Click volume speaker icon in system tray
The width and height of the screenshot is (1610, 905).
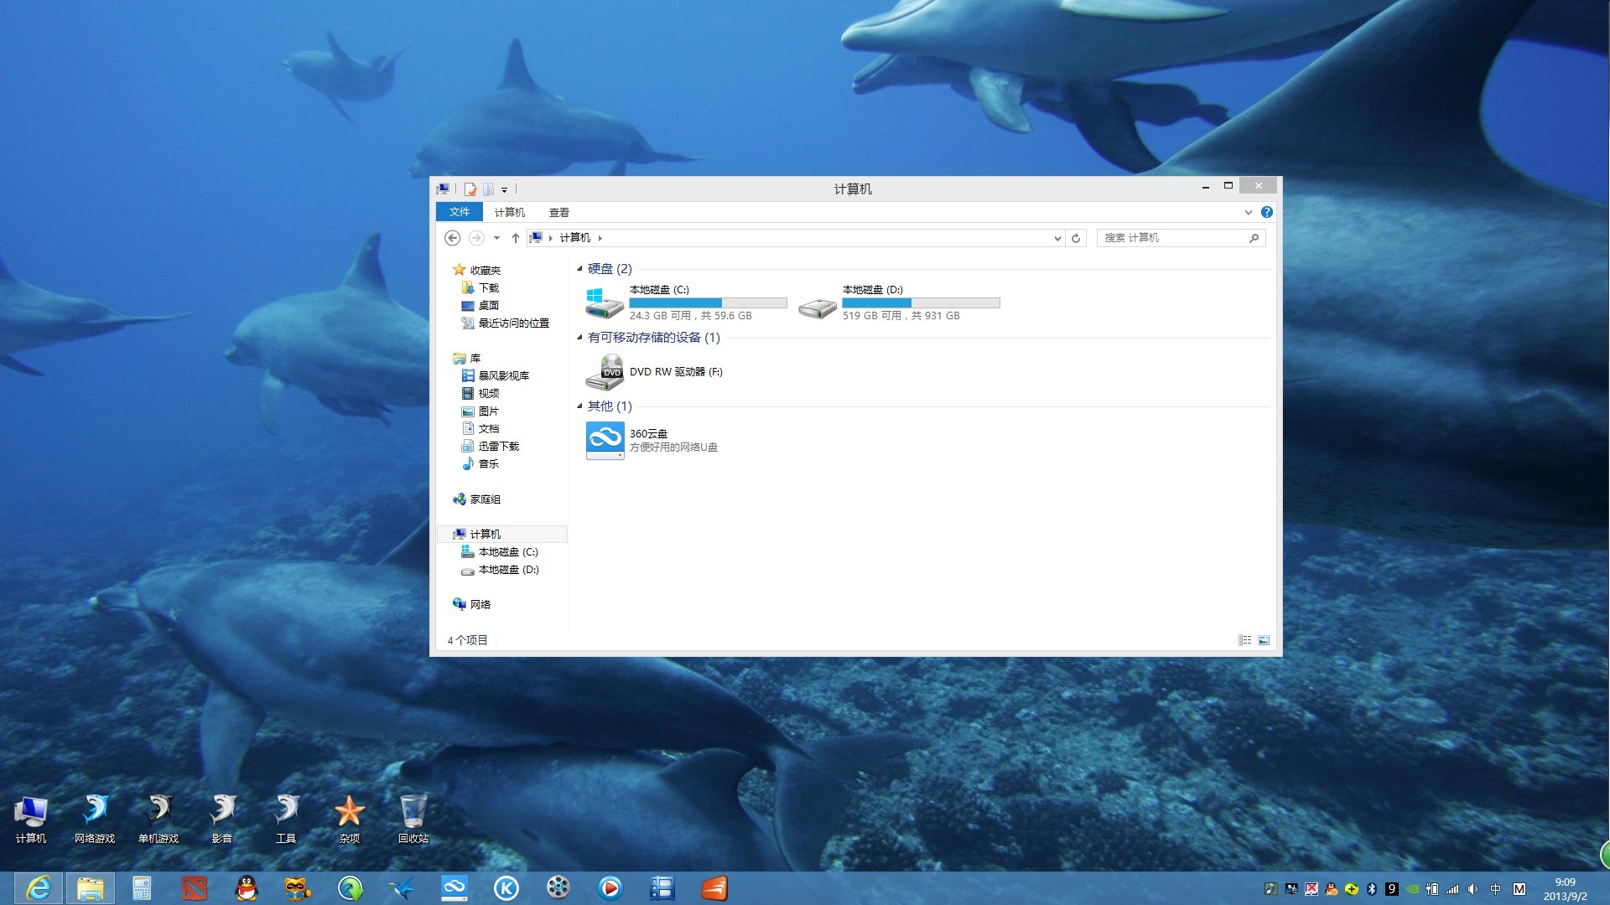pyautogui.click(x=1473, y=889)
